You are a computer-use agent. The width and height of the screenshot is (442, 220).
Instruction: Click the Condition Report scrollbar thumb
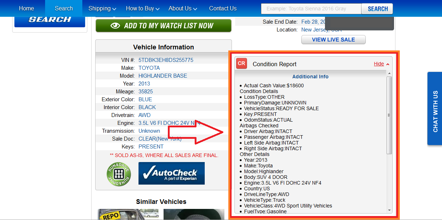point(389,115)
